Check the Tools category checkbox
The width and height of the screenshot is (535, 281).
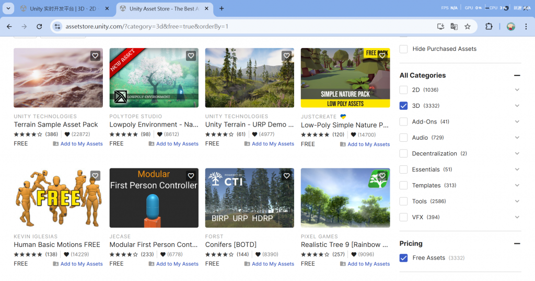coord(403,201)
